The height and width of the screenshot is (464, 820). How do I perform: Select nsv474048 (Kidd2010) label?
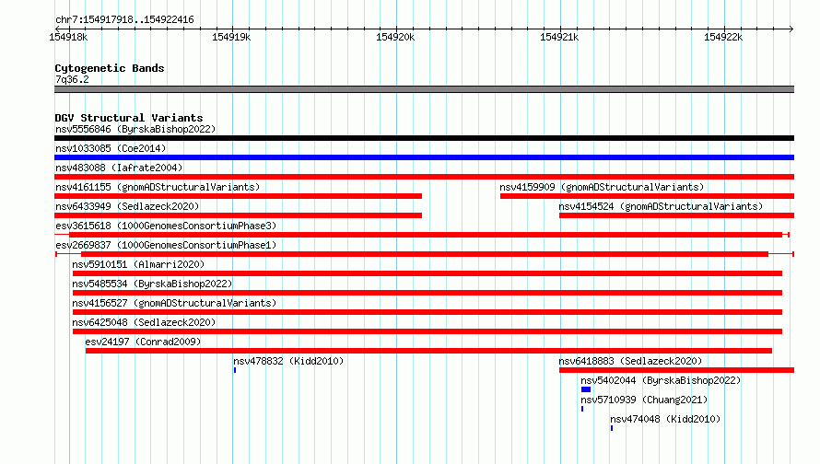pyautogui.click(x=665, y=419)
